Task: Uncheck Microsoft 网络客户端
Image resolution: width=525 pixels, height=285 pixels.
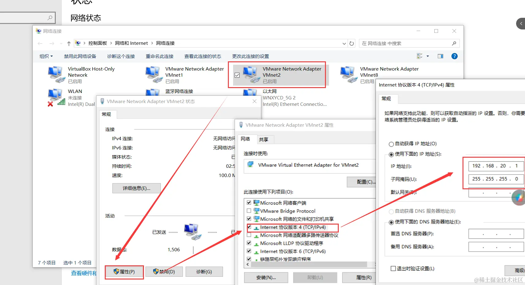Action: click(249, 203)
